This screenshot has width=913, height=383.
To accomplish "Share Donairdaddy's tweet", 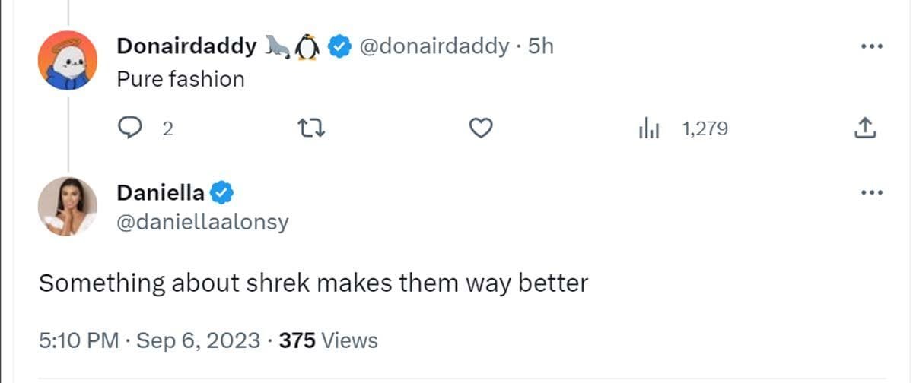I will (x=864, y=129).
